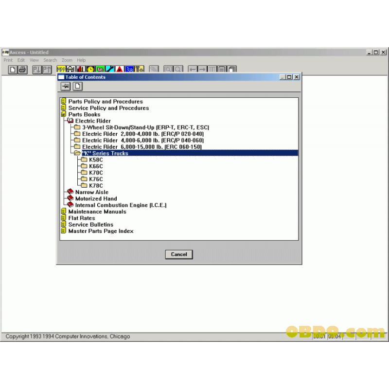
Task: Click the plain magnifying glass icon
Action: click(178, 69)
